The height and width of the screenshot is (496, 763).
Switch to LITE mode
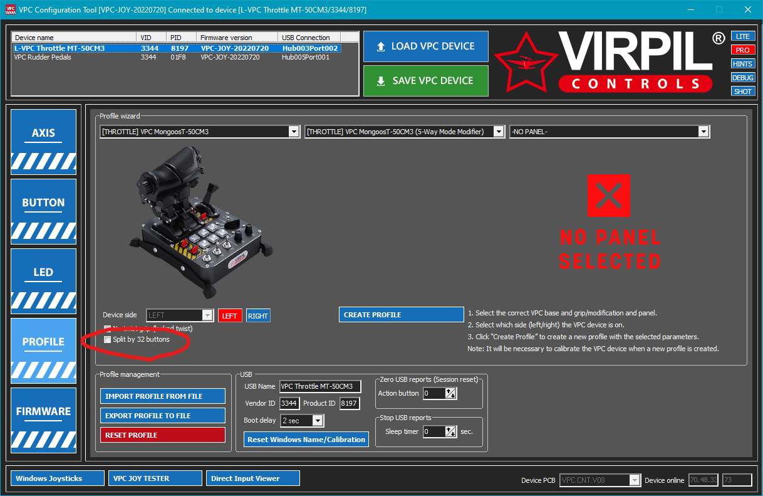[x=743, y=36]
